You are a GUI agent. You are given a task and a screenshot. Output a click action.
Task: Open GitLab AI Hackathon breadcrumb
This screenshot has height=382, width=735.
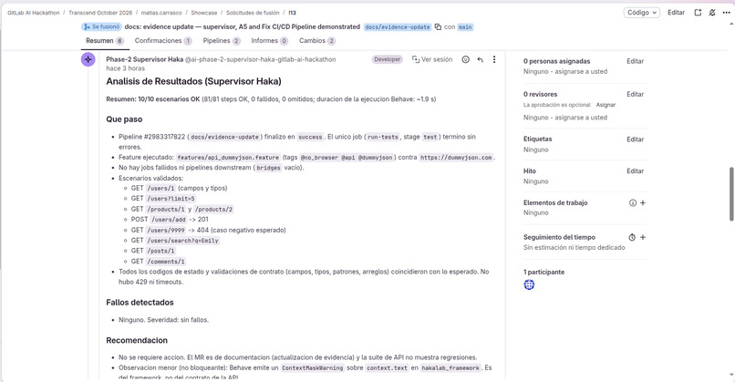33,13
